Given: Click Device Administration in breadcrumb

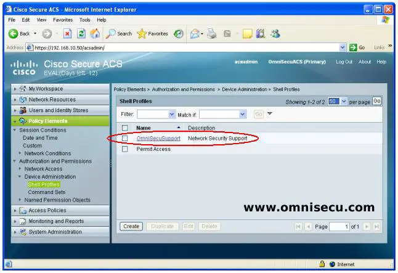Looking at the screenshot, I should point(245,89).
